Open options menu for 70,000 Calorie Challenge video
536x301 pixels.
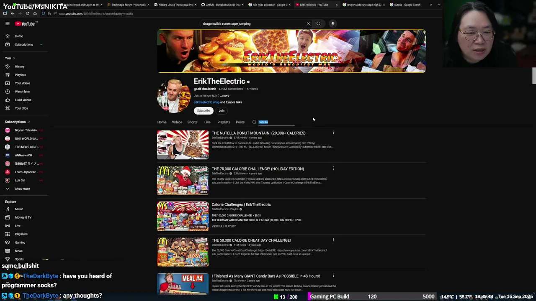(x=333, y=168)
